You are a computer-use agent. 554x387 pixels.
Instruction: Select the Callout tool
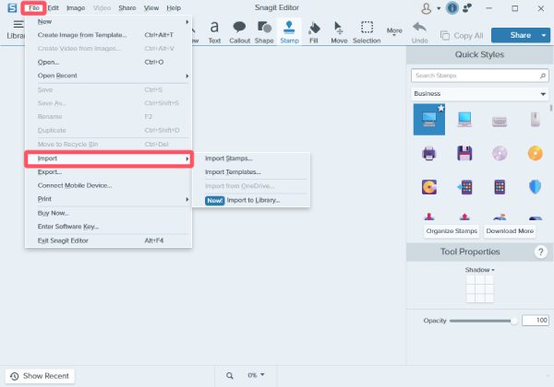coord(239,31)
